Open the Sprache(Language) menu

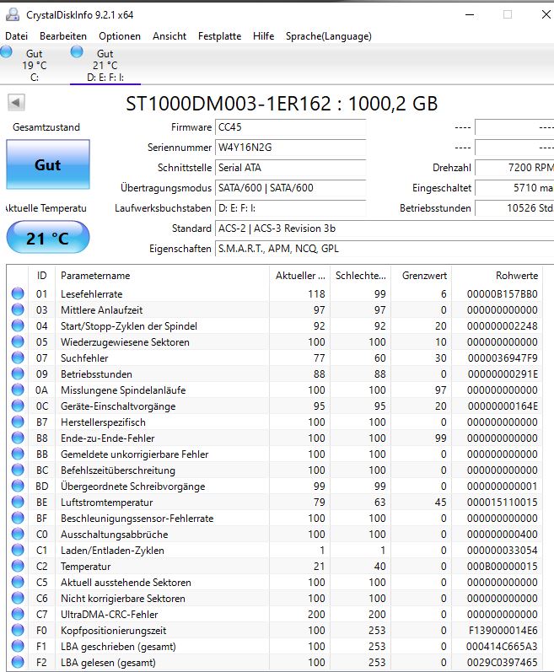(329, 36)
